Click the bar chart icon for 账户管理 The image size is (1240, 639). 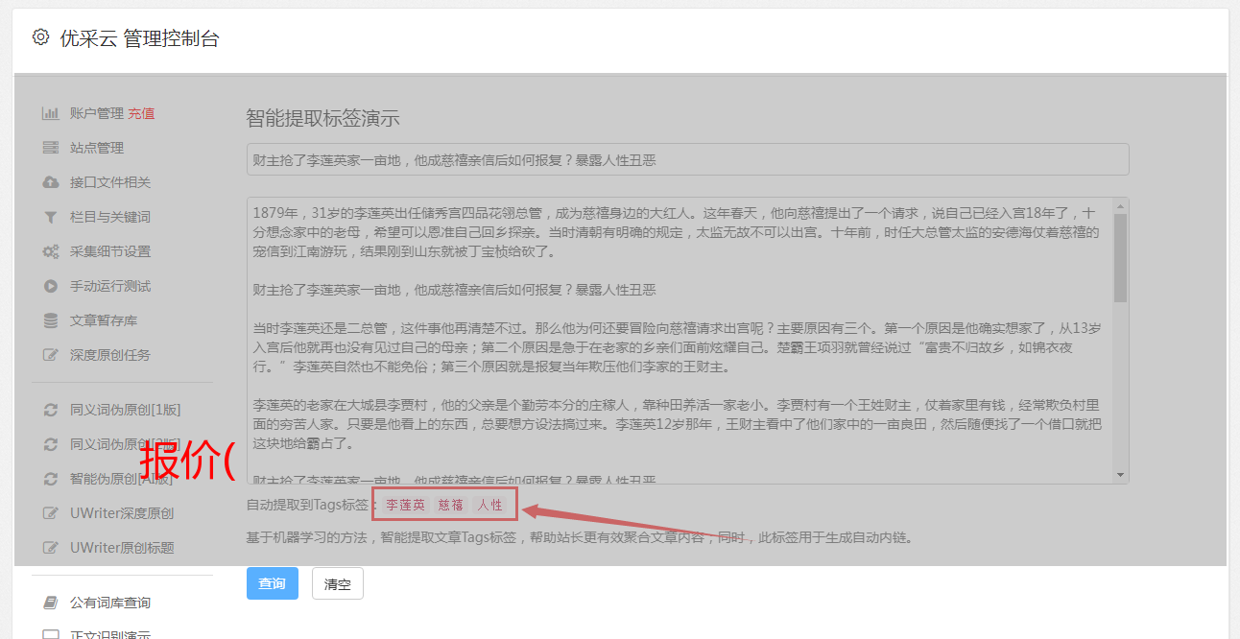(x=51, y=113)
